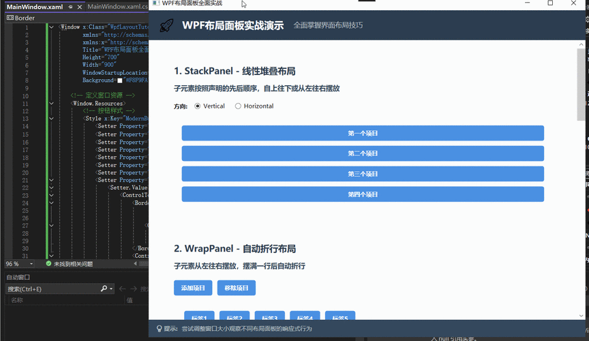Click the 标签5 tag button
The image size is (589, 341).
[340, 316]
